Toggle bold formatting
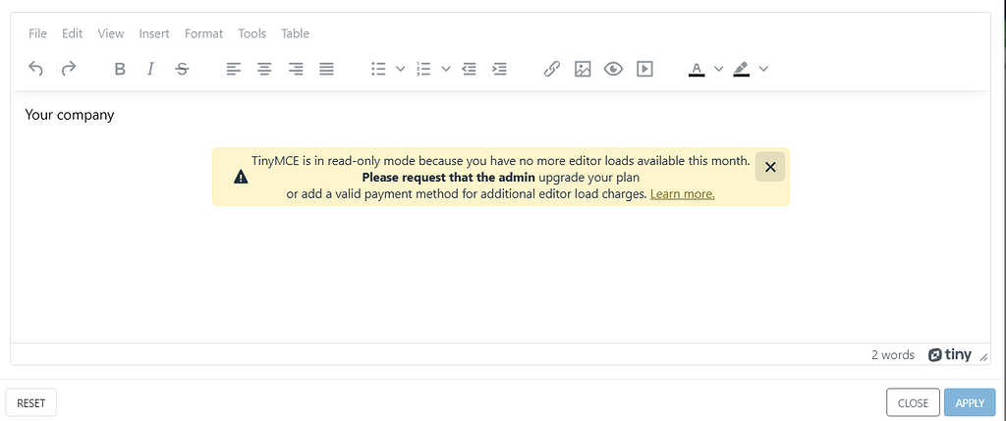 pyautogui.click(x=119, y=69)
